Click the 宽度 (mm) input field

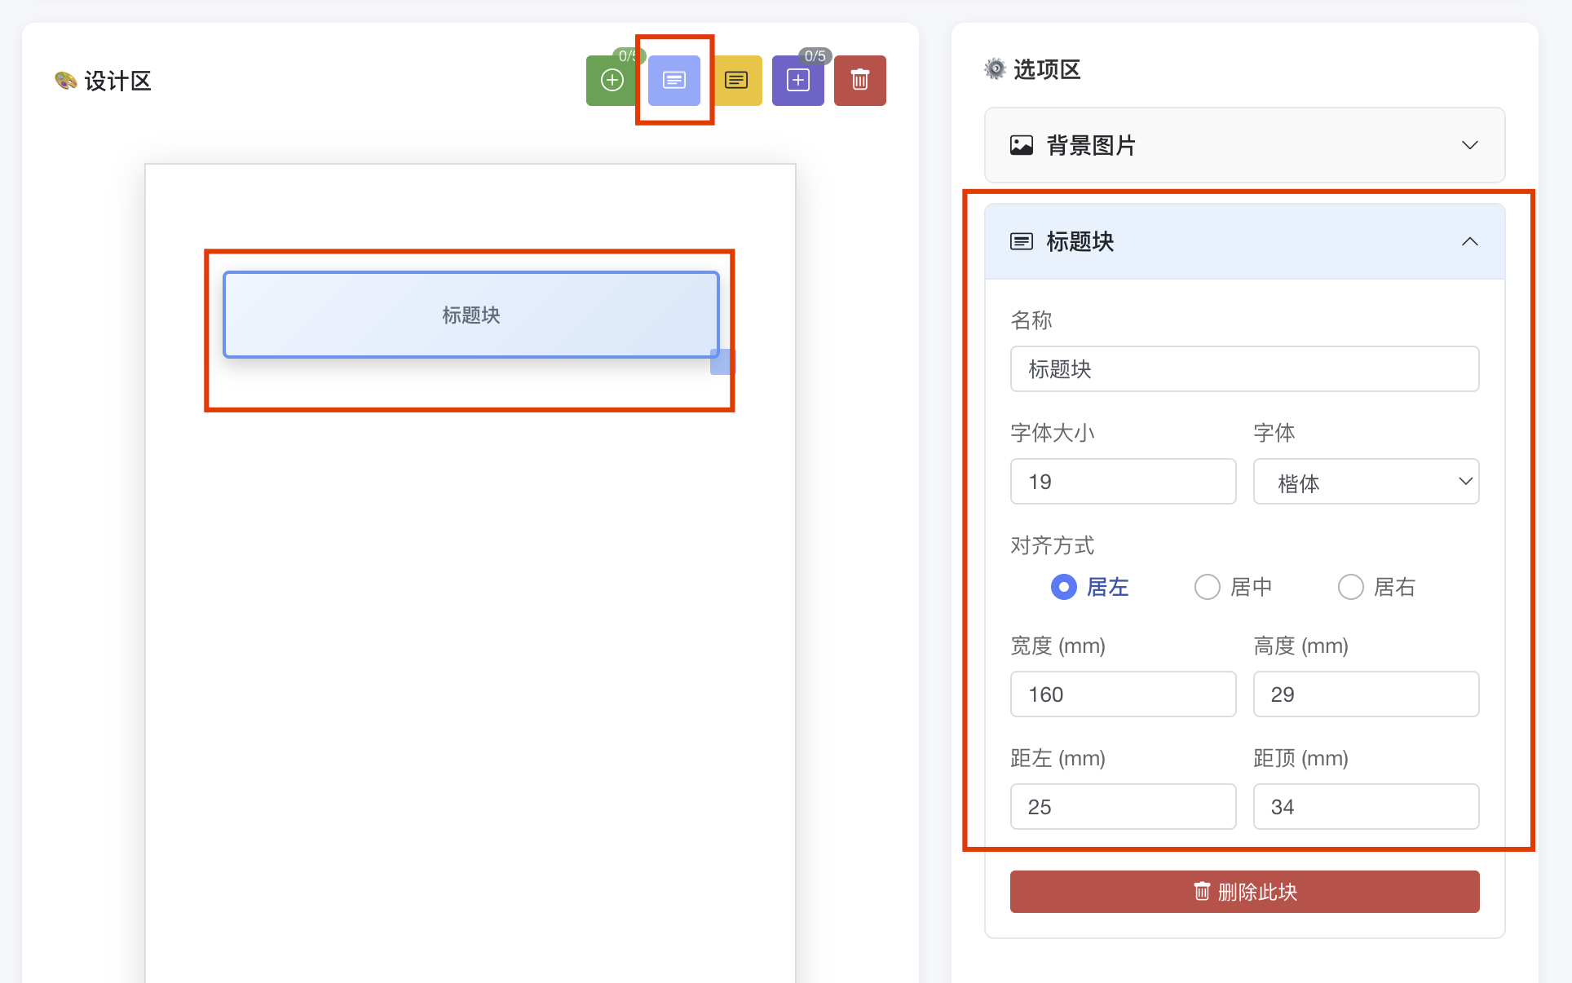click(x=1123, y=694)
